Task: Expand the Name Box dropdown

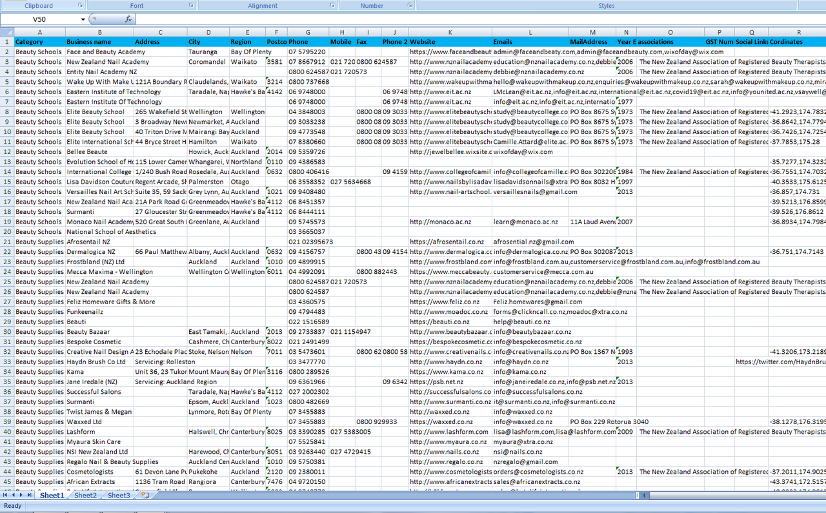Action: [83, 19]
